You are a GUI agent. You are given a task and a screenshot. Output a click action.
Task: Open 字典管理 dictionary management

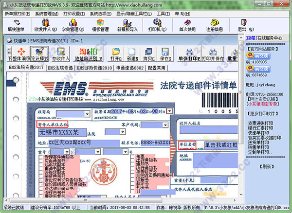click(x=73, y=25)
